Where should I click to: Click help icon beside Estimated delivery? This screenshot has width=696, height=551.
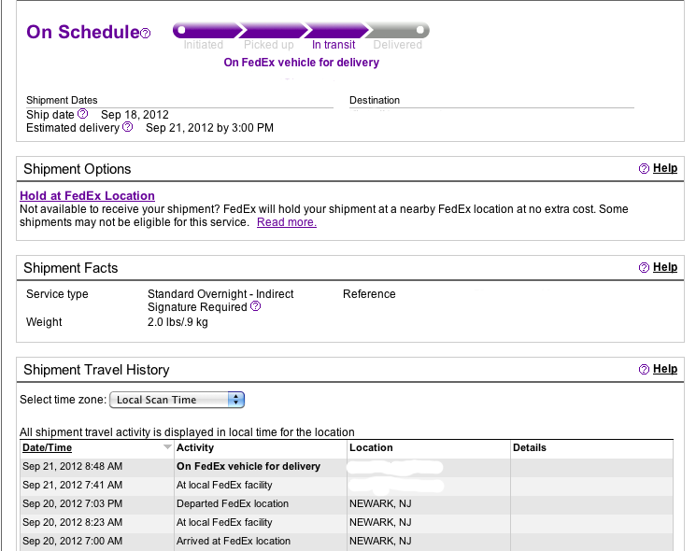127,127
